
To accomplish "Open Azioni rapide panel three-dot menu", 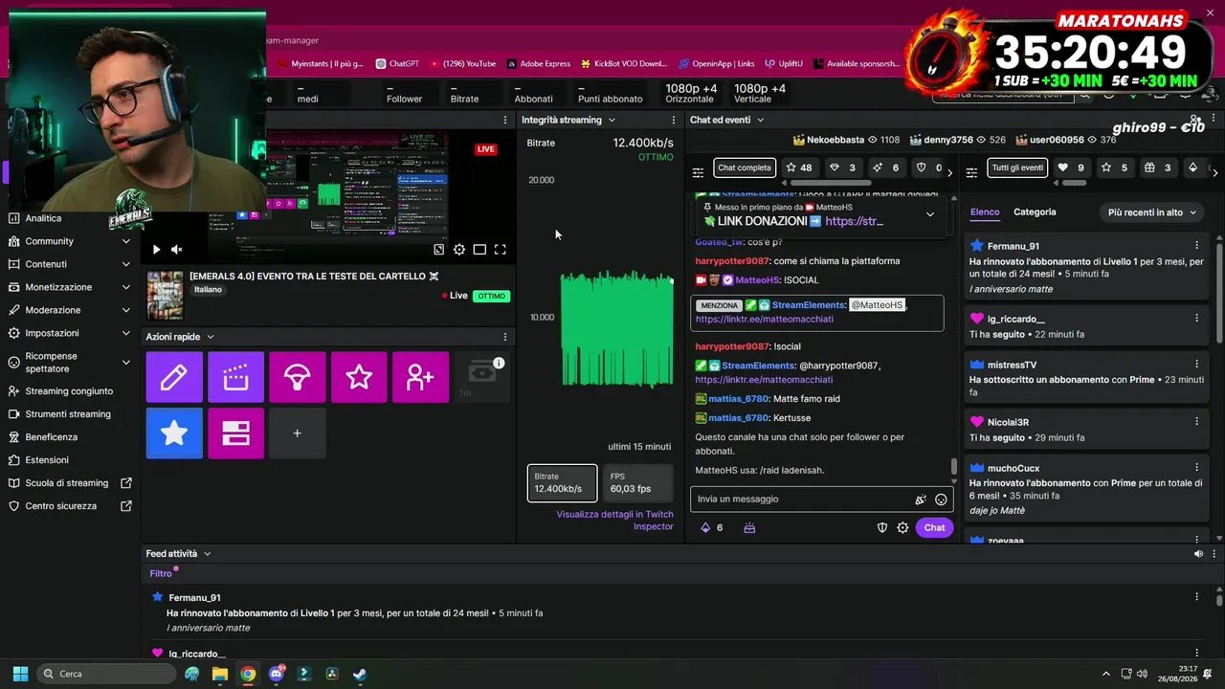I will [x=505, y=337].
